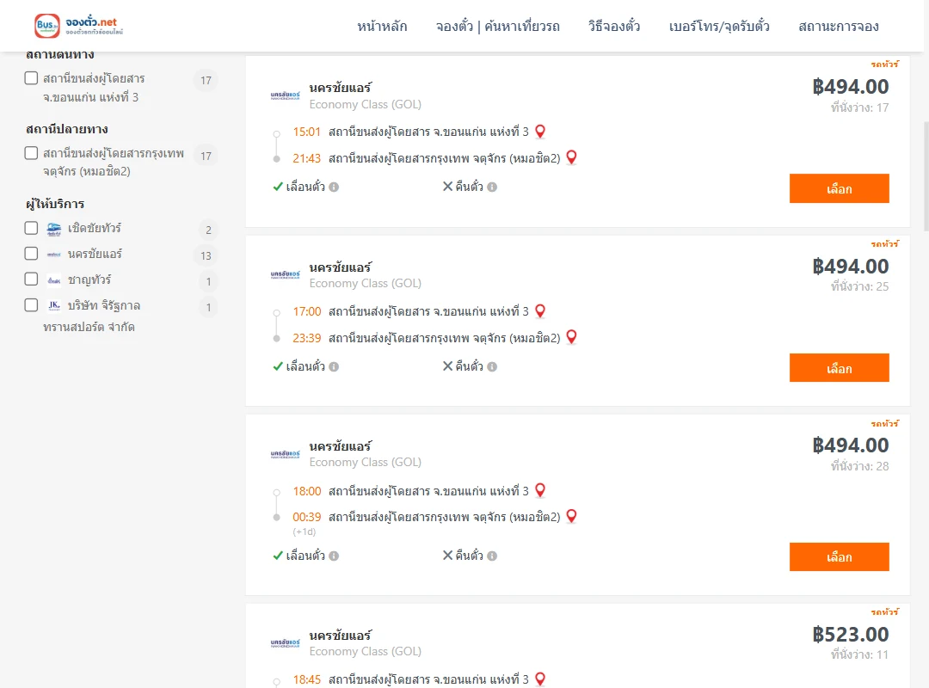The height and width of the screenshot is (688, 929).
Task: Open map pin for 17:00 departure station
Action: (540, 311)
